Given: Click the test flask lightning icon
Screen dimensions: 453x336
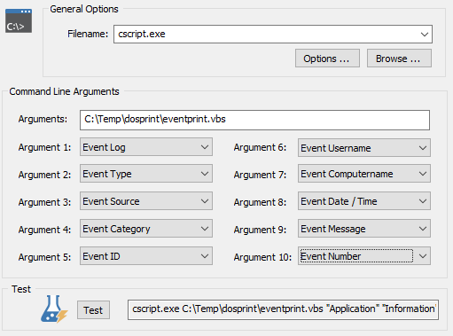Looking at the screenshot, I should (54, 309).
